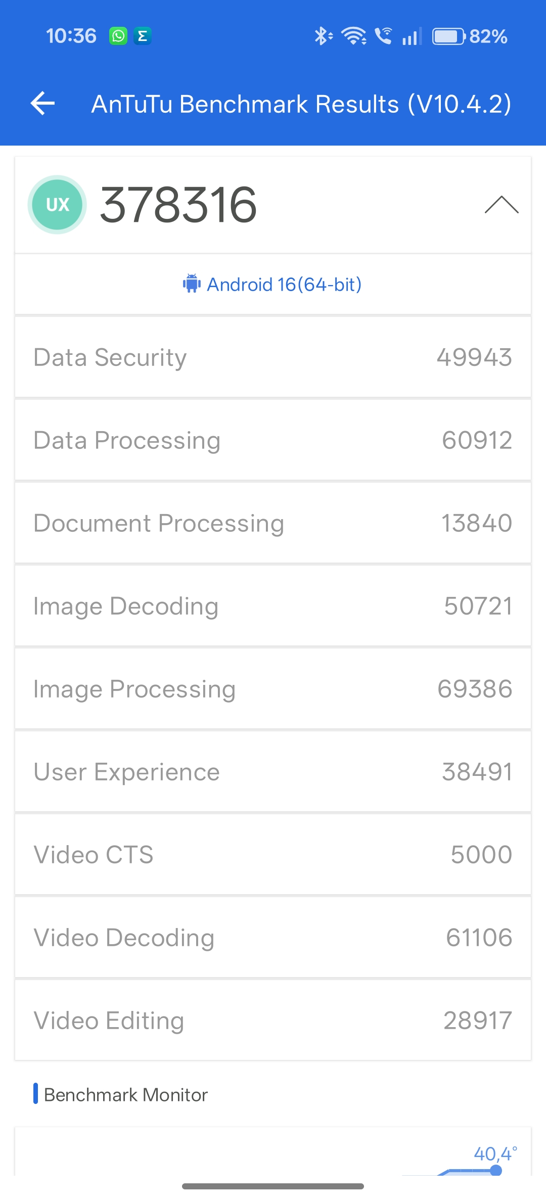Select the Data Processing row
This screenshot has height=1200, width=546.
click(273, 440)
